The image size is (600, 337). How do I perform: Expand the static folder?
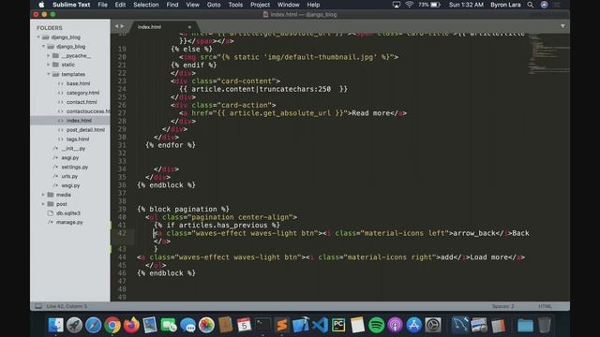pyautogui.click(x=49, y=65)
